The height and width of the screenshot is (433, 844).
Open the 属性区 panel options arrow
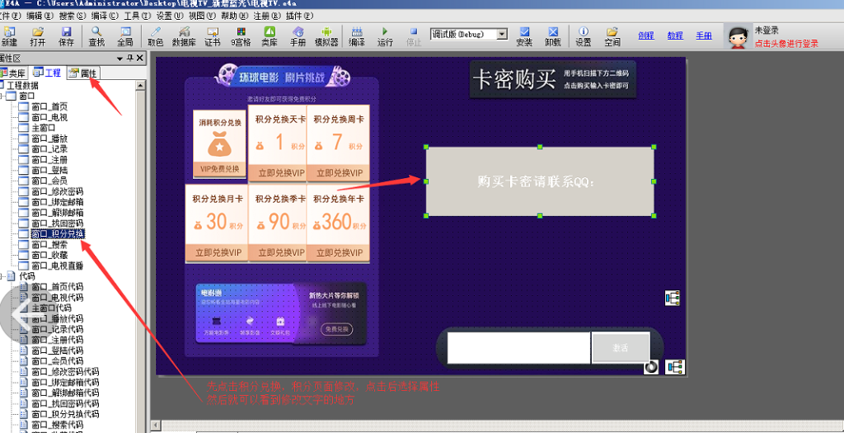point(120,59)
